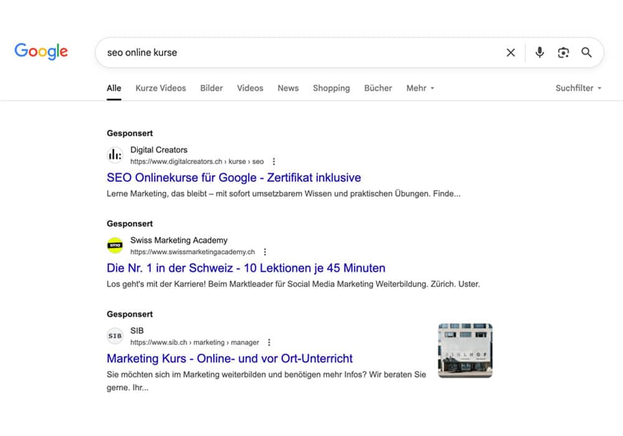Open the Suchfilter dropdown
The width and height of the screenshot is (623, 436).
[578, 88]
